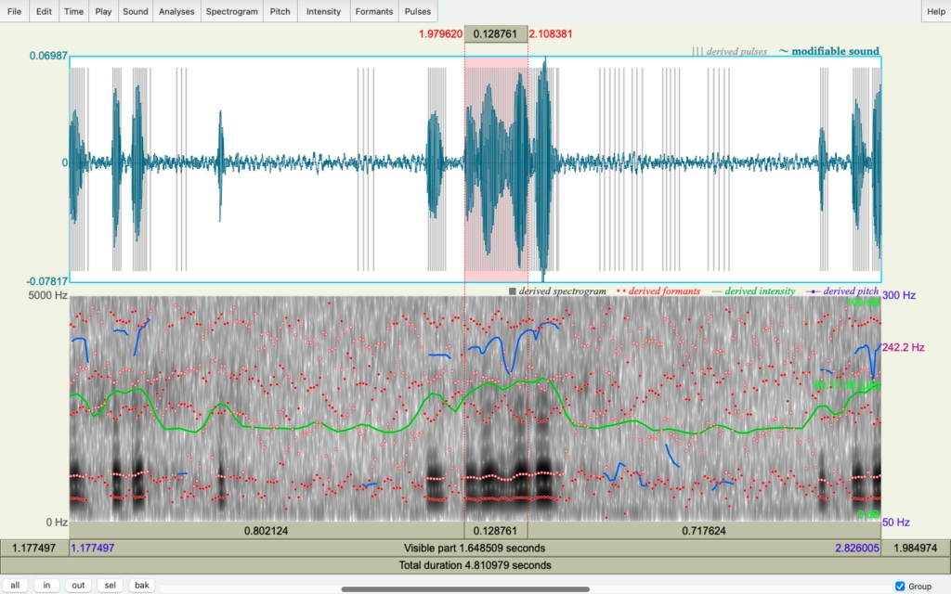This screenshot has height=594, width=951.
Task: Open the Analyses menu
Action: 176,11
